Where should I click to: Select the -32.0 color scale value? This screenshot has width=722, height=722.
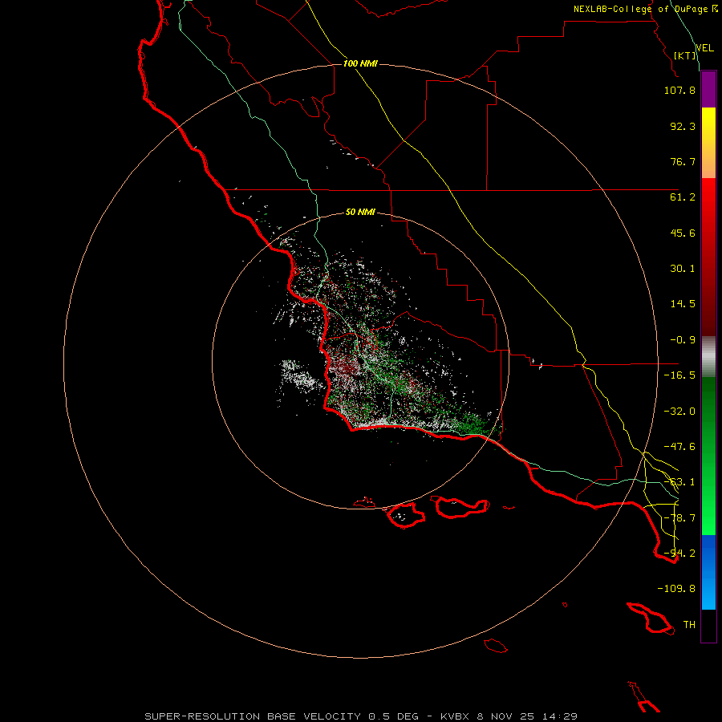click(x=679, y=412)
